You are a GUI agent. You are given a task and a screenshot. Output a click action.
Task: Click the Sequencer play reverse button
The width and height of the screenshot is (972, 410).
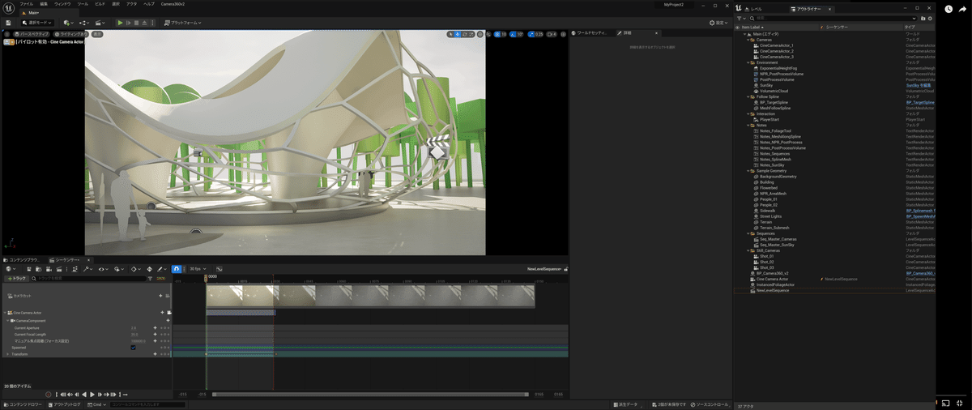tap(83, 395)
